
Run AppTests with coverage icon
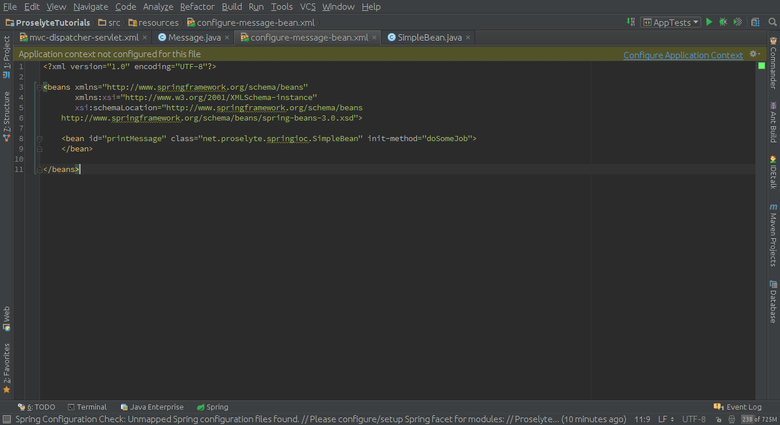pyautogui.click(x=738, y=22)
